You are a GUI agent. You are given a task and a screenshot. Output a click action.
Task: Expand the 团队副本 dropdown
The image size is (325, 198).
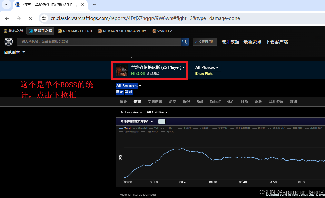point(15,52)
